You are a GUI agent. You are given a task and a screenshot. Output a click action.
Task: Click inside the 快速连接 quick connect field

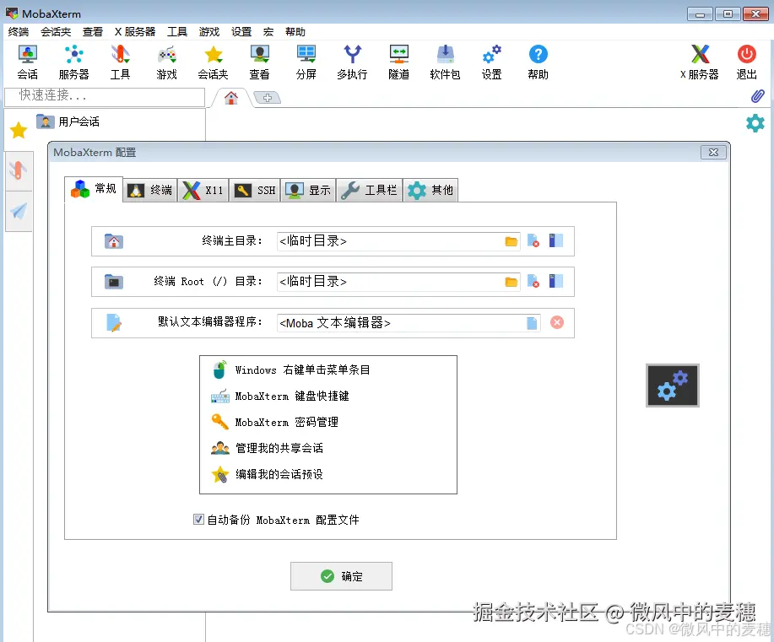pos(101,96)
